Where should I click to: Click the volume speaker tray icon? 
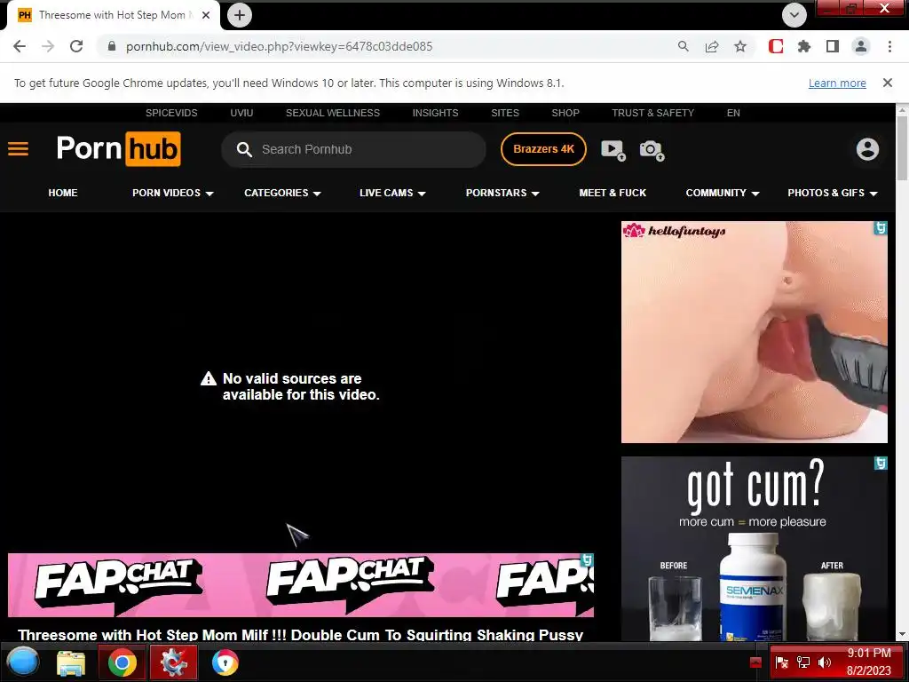(824, 662)
